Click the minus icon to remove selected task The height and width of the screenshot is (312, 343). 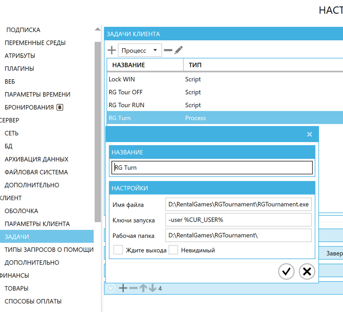[x=168, y=50]
